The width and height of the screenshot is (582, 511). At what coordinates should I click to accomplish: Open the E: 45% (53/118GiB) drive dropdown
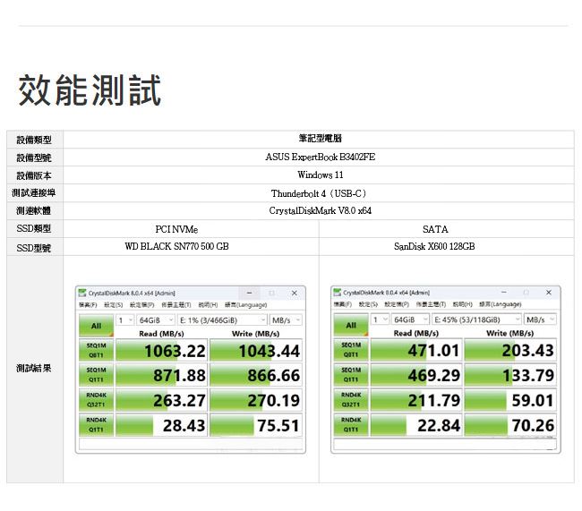click(476, 319)
